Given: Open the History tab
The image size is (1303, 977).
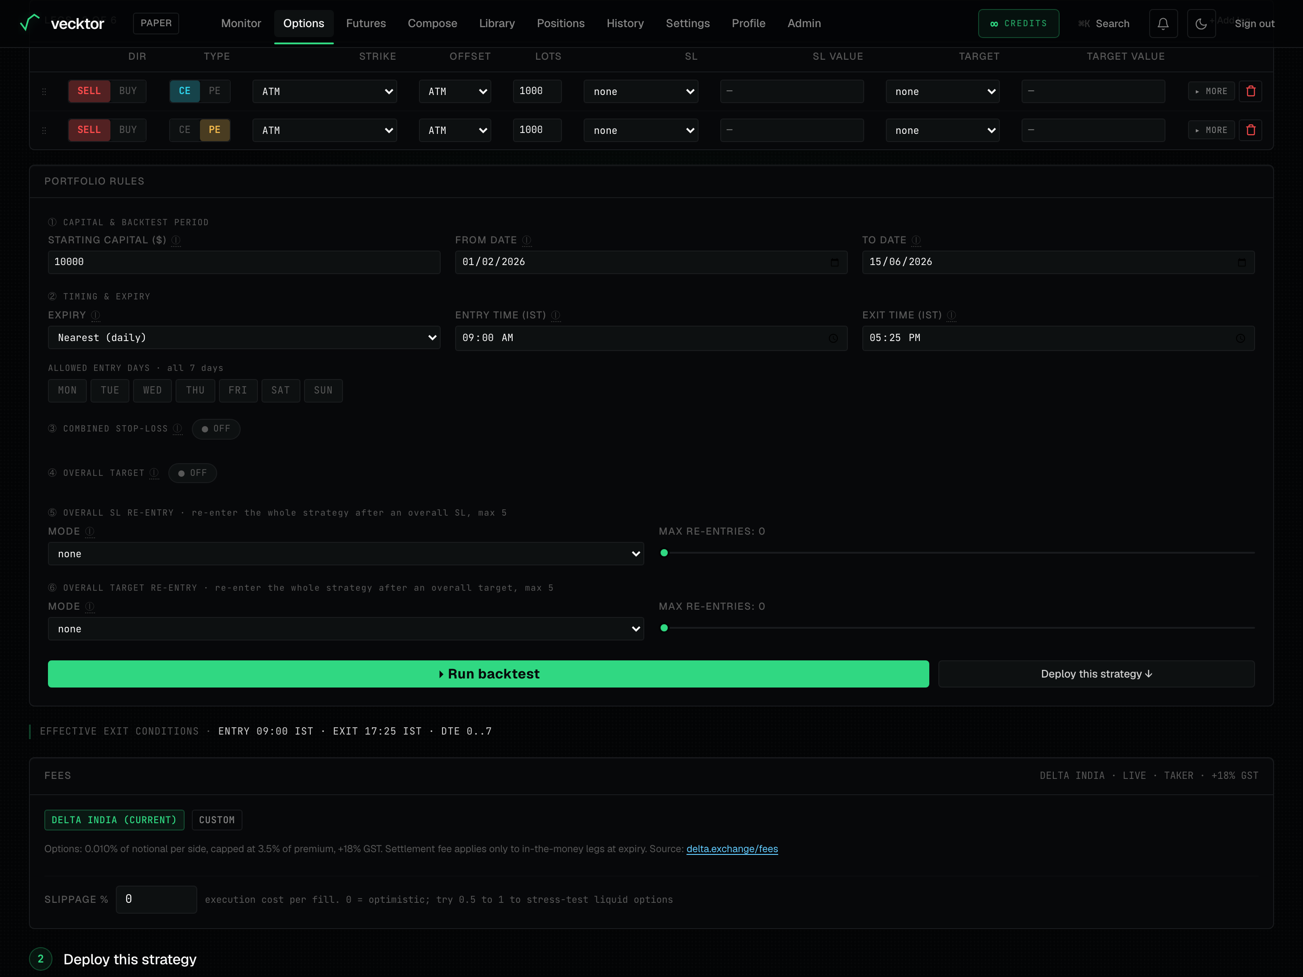Looking at the screenshot, I should coord(625,24).
